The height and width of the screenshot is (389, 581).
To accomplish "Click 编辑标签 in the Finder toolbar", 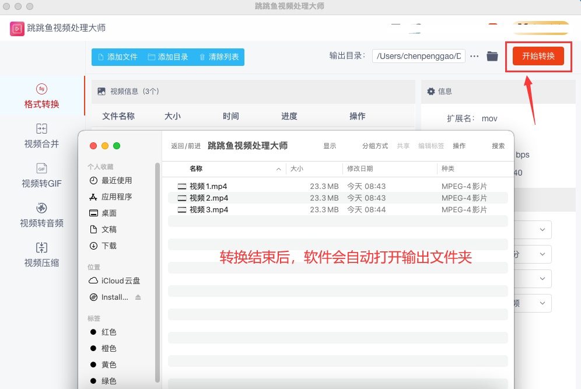I will point(431,146).
